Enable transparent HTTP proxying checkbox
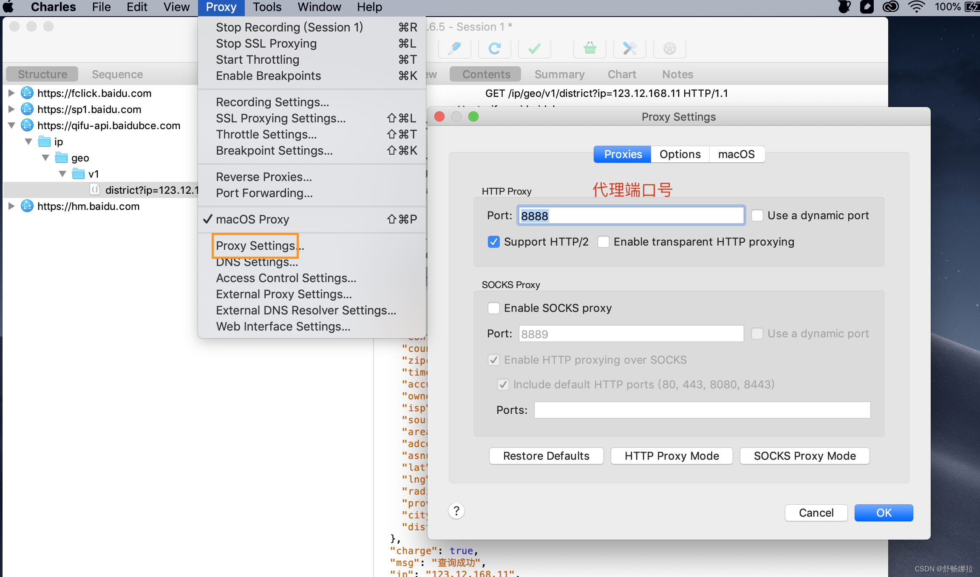 pos(603,242)
